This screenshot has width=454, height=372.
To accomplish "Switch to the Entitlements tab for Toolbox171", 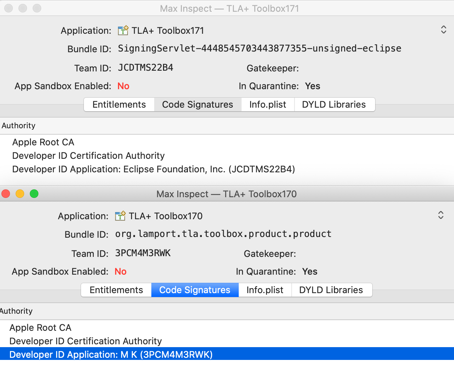I will pos(119,104).
